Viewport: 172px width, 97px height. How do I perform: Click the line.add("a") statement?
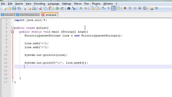pyautogui.click(x=37, y=43)
